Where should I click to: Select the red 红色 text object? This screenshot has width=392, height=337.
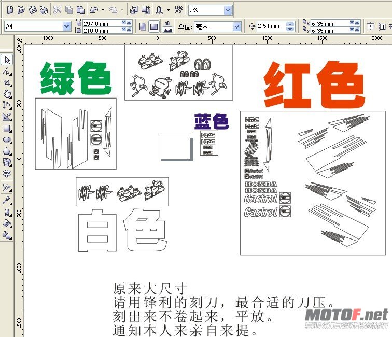pyautogui.click(x=314, y=85)
